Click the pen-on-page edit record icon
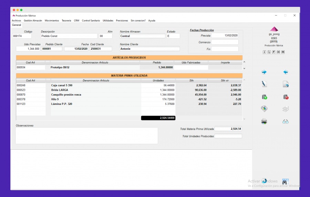This screenshot has height=197, width=310. (264, 84)
